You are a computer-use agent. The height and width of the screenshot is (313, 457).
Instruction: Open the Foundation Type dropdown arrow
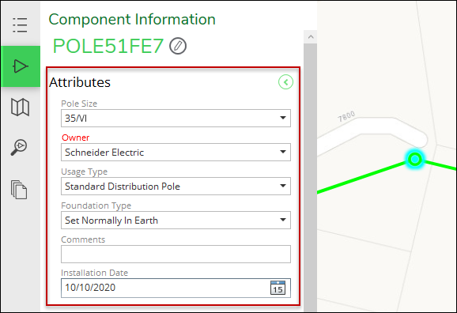coord(283,220)
